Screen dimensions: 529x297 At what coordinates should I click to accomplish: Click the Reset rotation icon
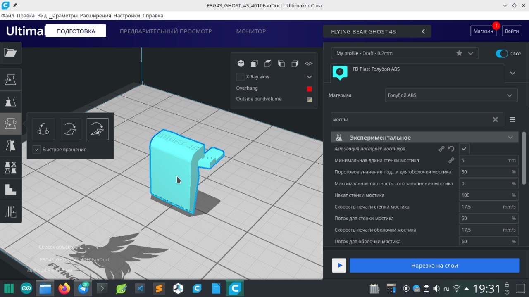click(43, 129)
